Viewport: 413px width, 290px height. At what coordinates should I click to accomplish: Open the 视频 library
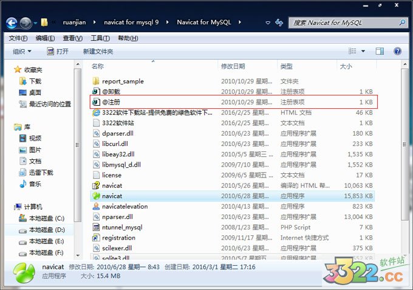[x=35, y=138]
